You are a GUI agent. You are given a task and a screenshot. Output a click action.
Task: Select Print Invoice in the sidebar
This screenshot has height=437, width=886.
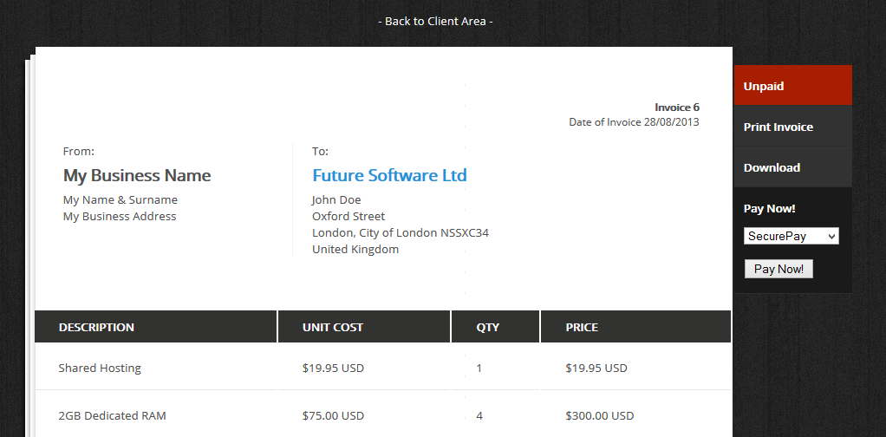pyautogui.click(x=778, y=127)
